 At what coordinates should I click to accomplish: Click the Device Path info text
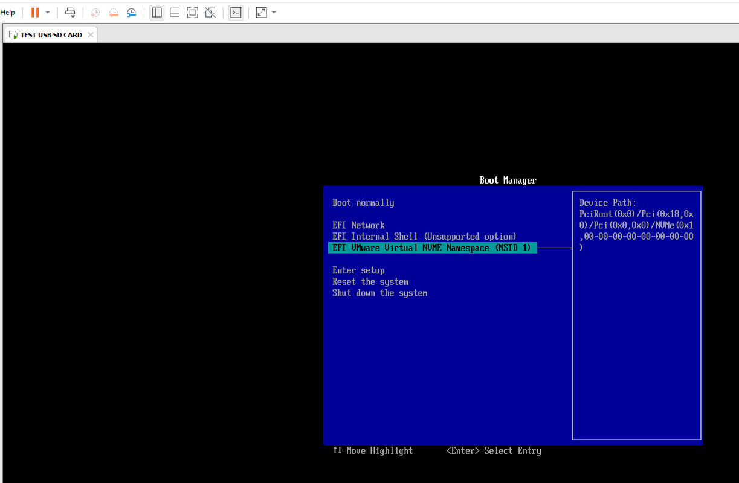[x=636, y=225]
